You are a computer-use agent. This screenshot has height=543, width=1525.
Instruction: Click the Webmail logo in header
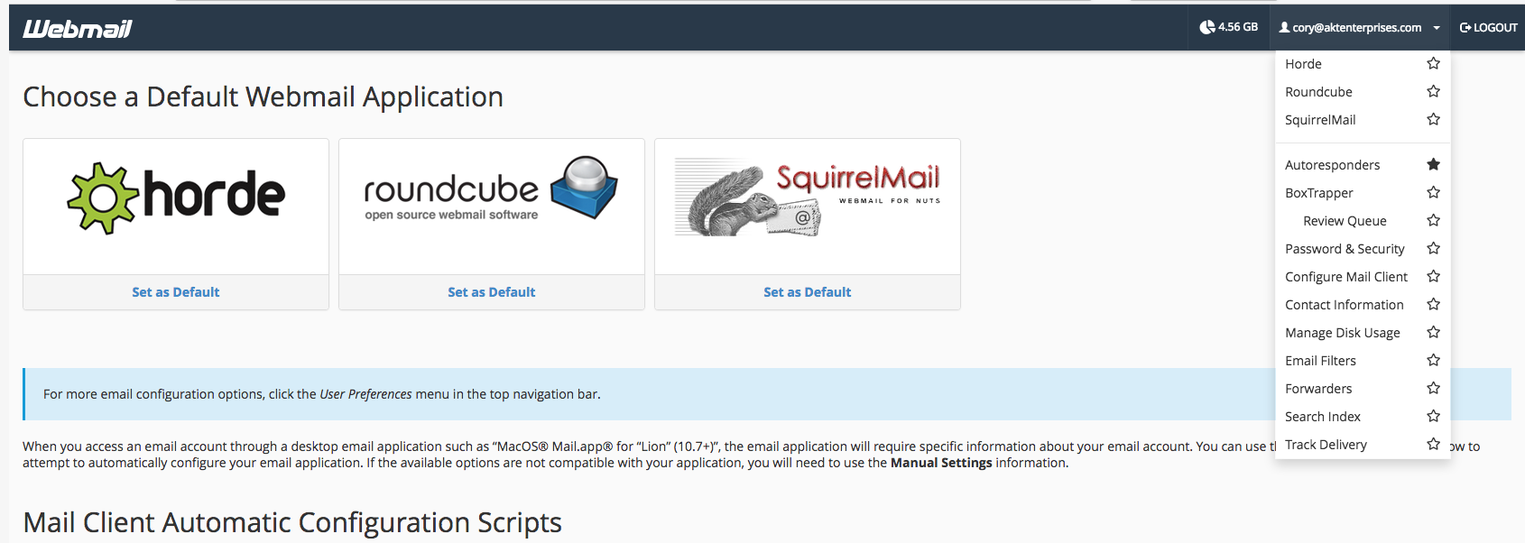click(78, 29)
